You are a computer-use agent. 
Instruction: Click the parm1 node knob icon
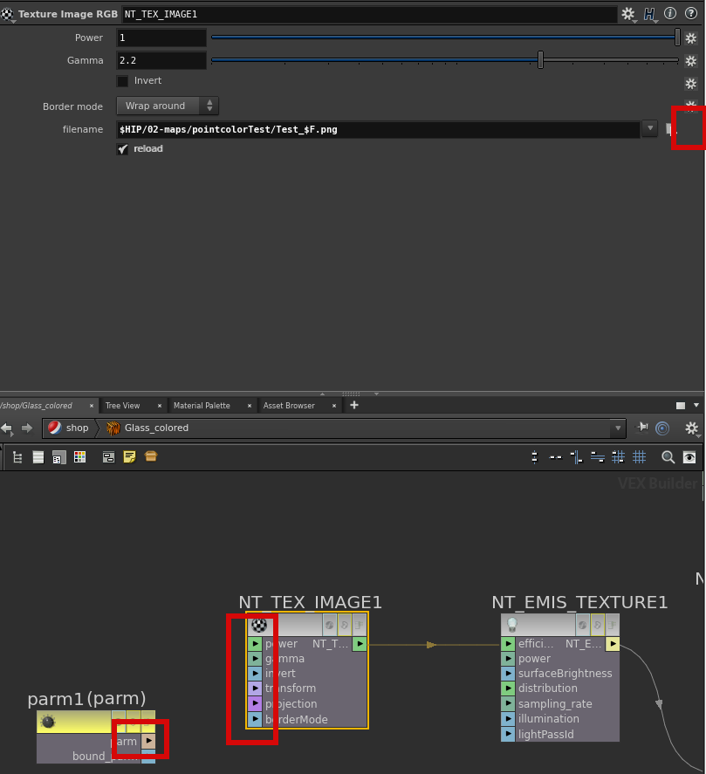(48, 722)
